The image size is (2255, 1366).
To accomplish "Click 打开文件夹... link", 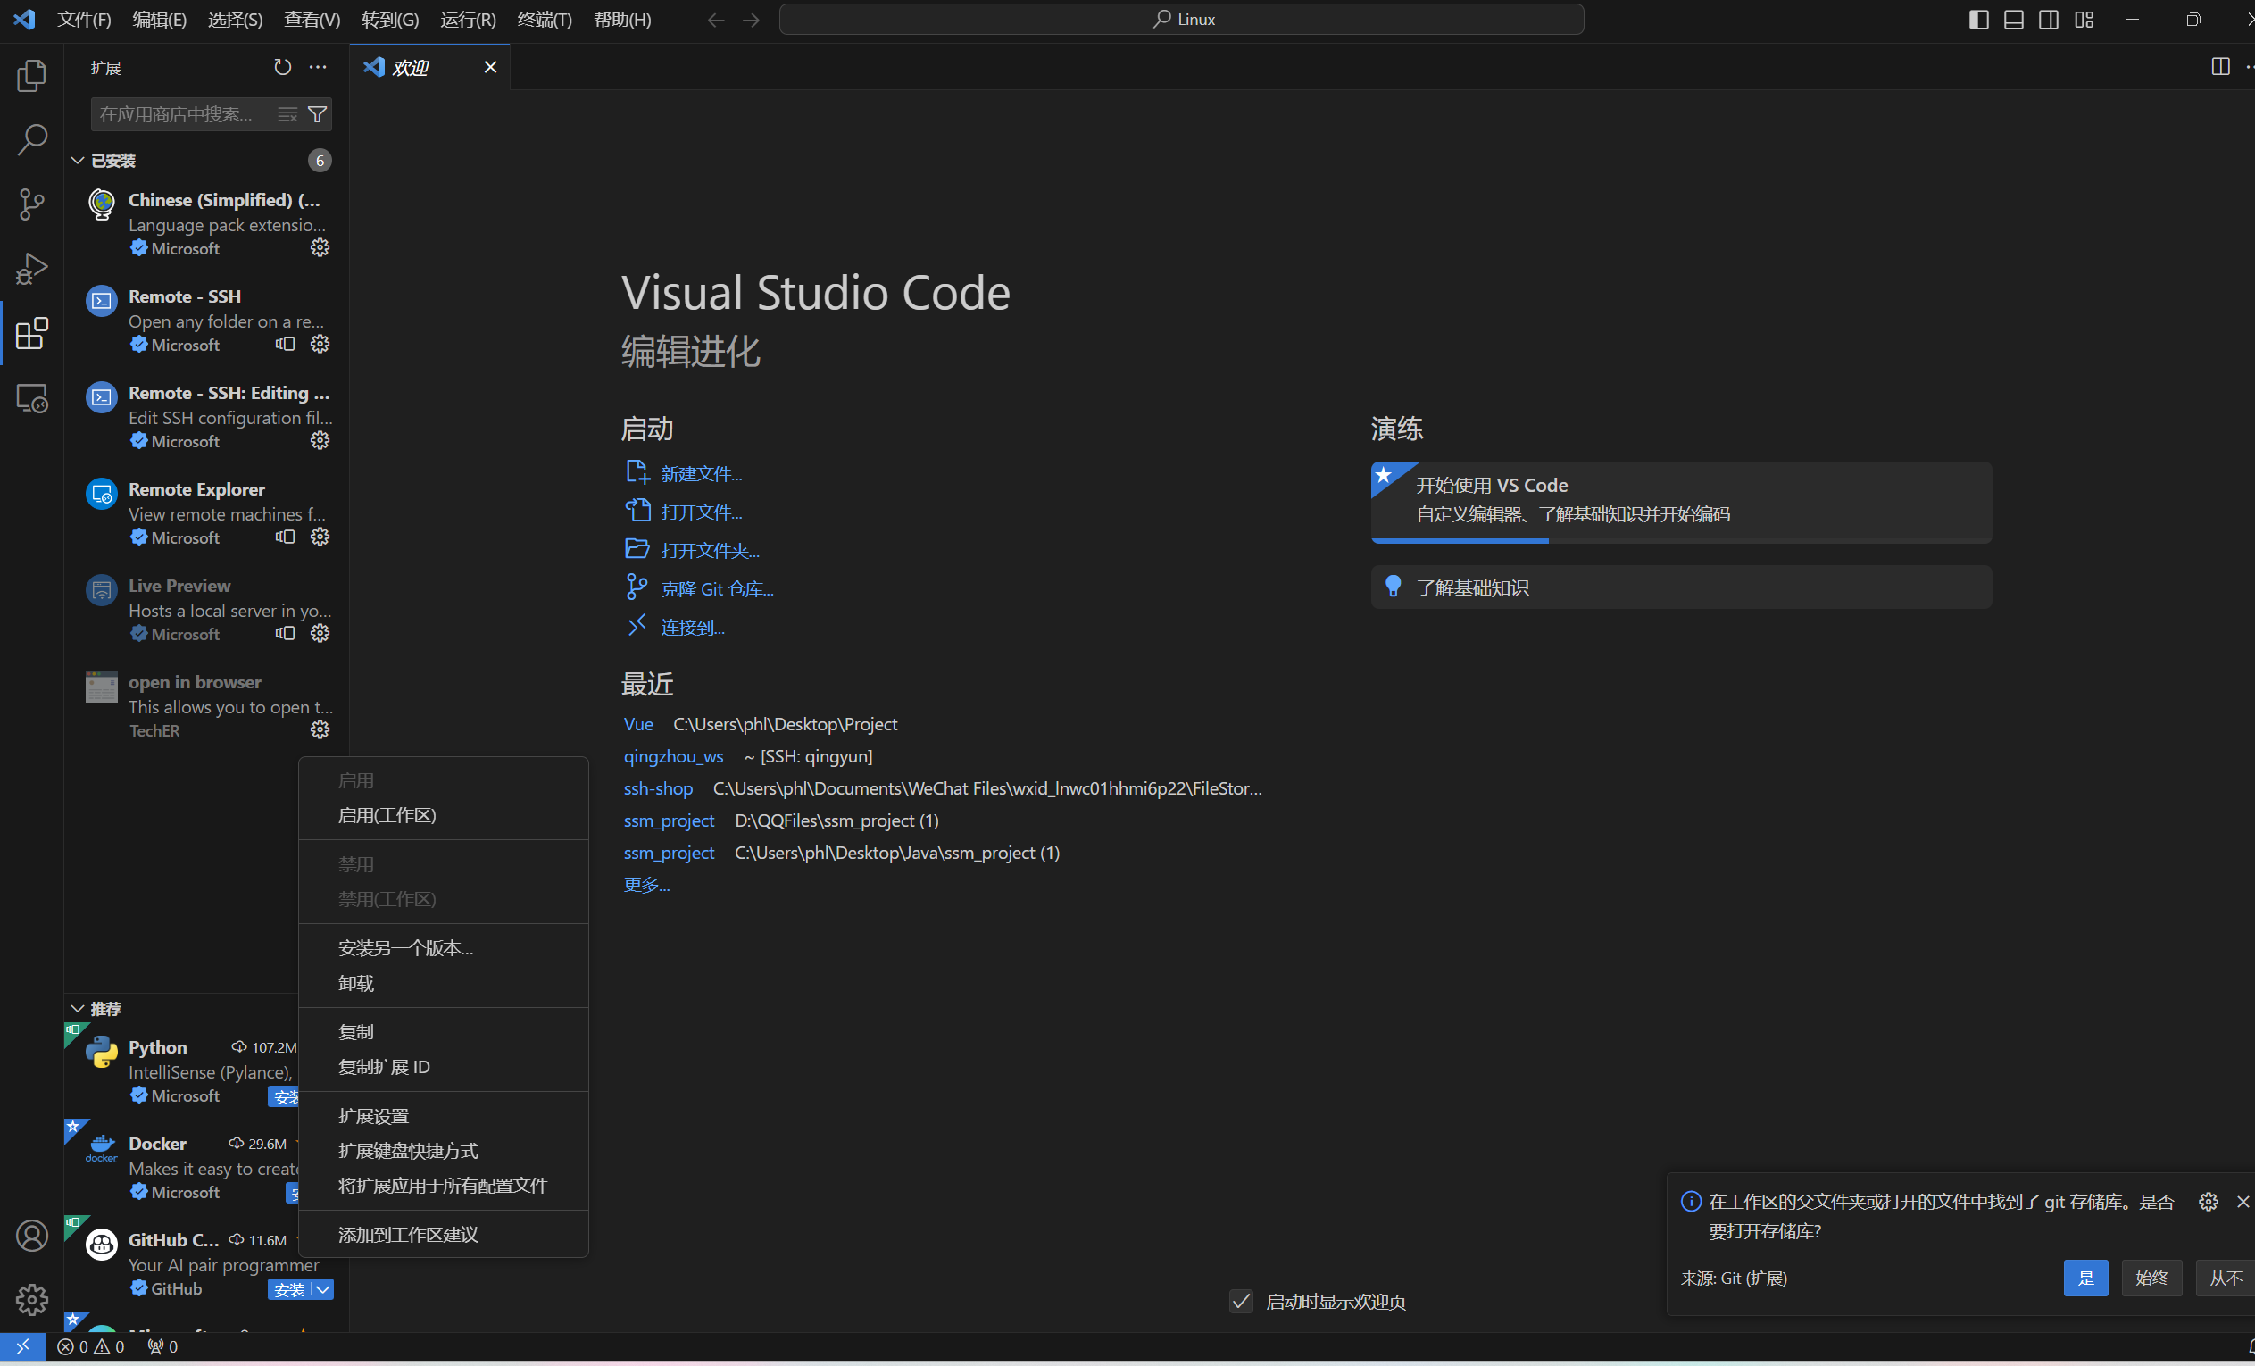I will 711,550.
